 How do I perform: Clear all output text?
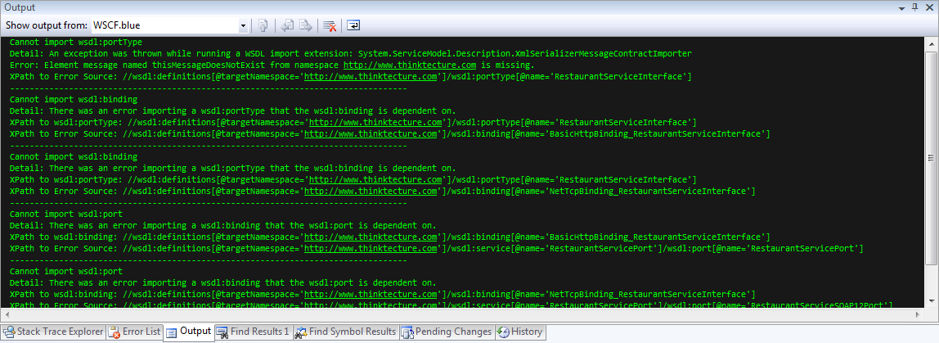pos(330,25)
